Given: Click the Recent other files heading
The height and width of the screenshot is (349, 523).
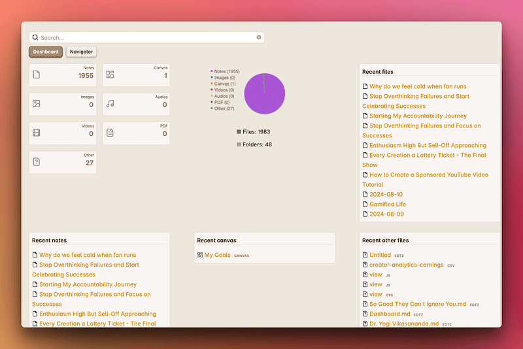Looking at the screenshot, I should tap(385, 241).
